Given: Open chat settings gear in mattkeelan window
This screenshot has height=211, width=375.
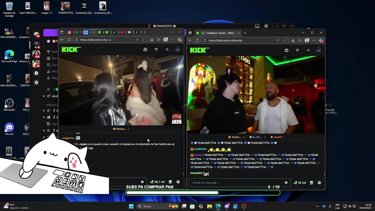Looking at the screenshot, I should [x=319, y=183].
